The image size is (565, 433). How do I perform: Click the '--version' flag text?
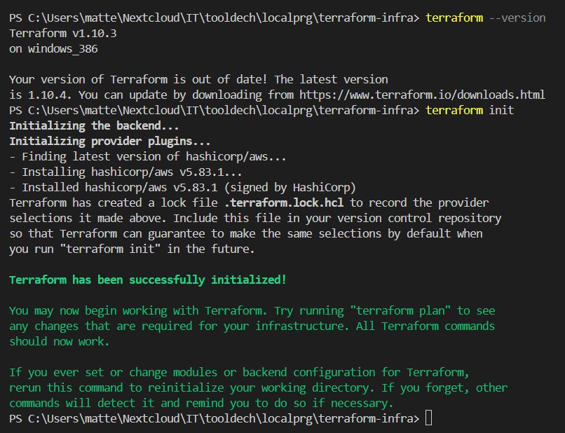pyautogui.click(x=517, y=18)
